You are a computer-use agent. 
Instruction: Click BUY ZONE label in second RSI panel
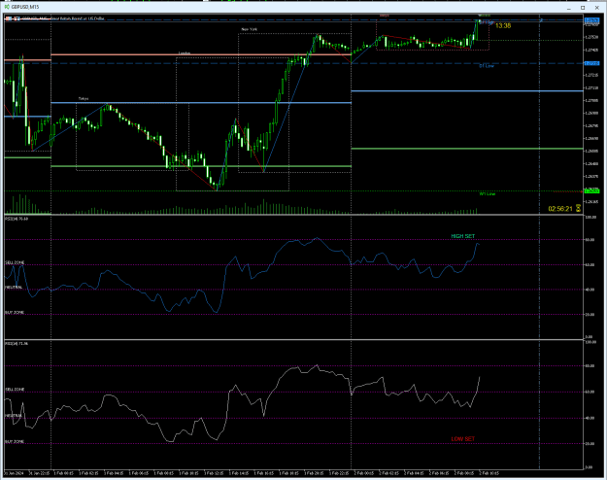point(15,441)
